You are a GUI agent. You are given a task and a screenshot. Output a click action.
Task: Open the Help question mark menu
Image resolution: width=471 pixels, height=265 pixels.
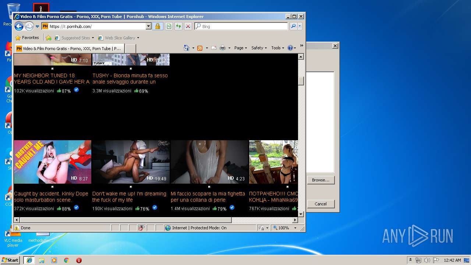click(291, 48)
